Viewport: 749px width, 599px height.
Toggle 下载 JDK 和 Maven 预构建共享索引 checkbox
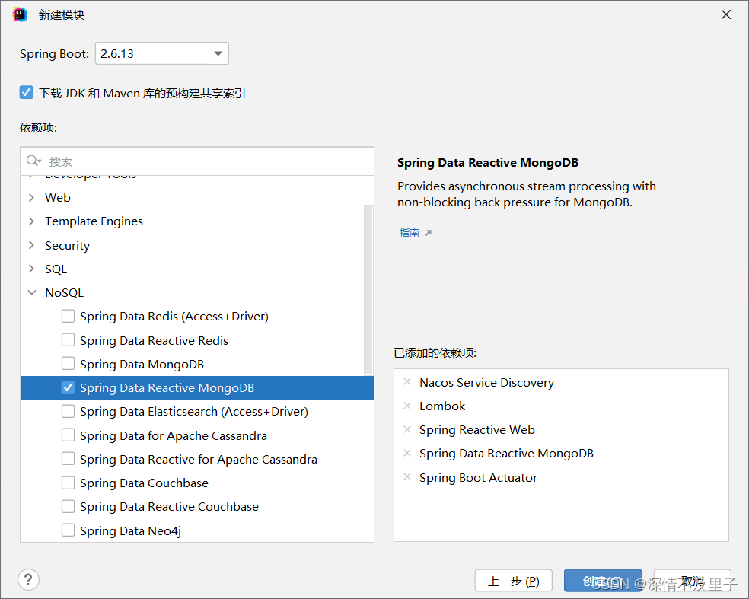(x=27, y=92)
